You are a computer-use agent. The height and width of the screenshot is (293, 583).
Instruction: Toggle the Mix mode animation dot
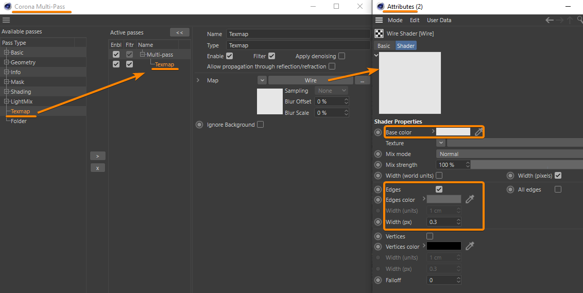[378, 154]
